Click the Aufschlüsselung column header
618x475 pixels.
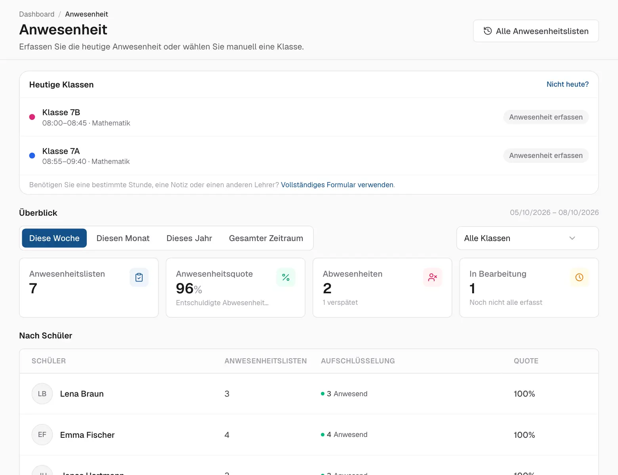(358, 361)
